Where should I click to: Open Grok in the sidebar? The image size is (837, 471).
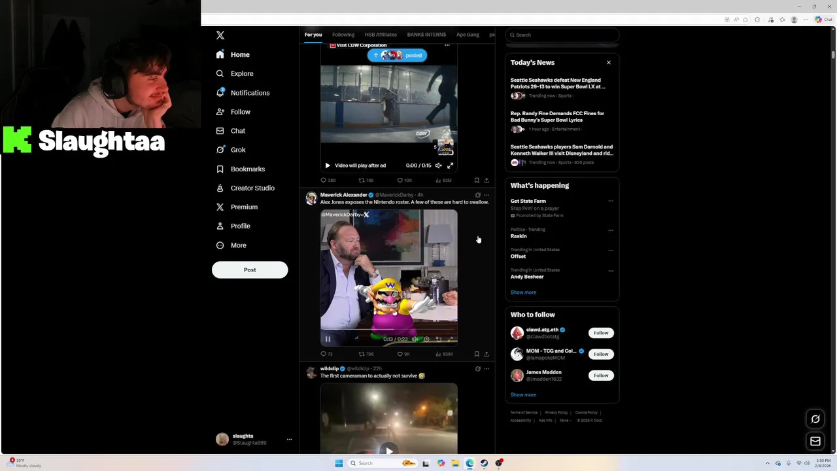click(x=231, y=150)
